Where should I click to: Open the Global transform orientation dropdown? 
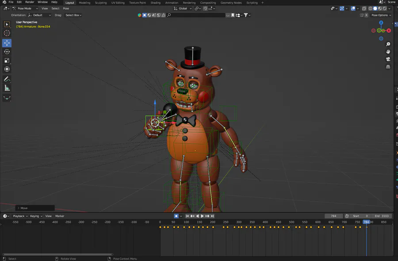pyautogui.click(x=183, y=8)
